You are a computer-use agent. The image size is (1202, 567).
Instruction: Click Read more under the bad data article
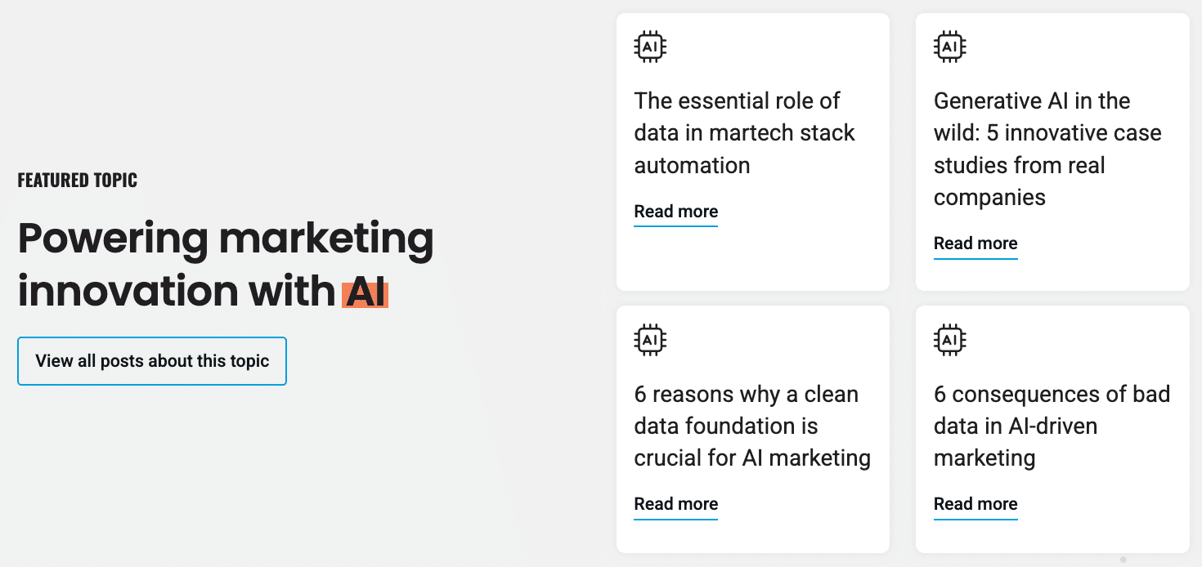coord(976,504)
